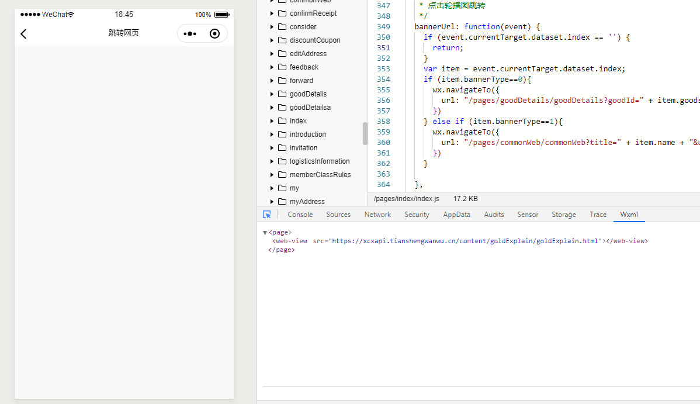
Task: Click the /pages/index/index.js file path
Action: coord(406,199)
